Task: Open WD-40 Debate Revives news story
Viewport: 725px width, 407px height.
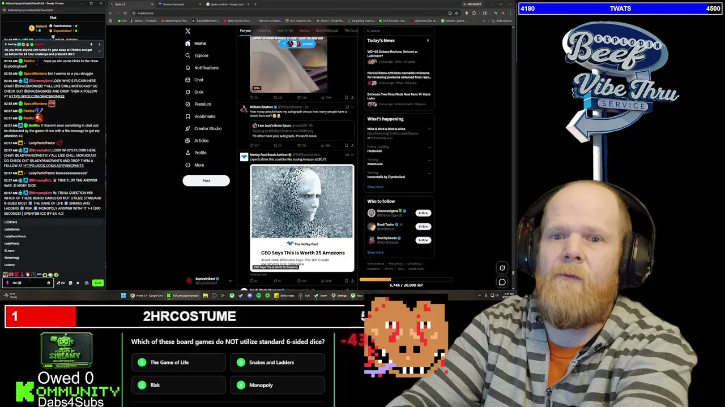Action: (399, 57)
